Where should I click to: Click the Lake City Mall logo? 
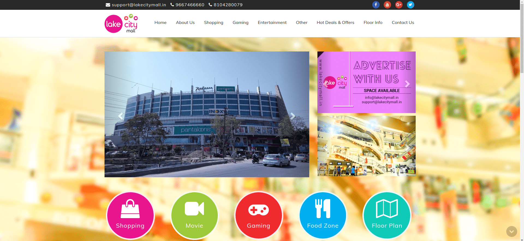(121, 24)
